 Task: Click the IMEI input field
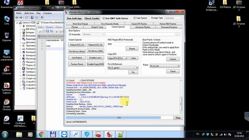coord(126,44)
